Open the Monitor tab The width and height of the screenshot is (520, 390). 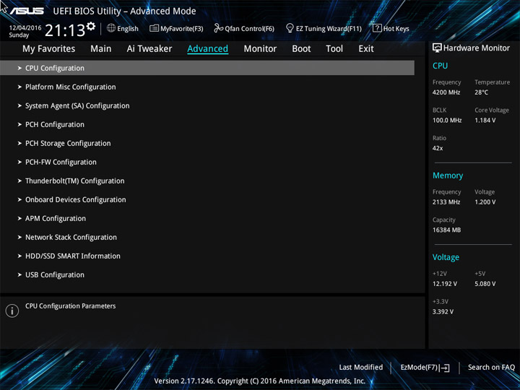tap(260, 49)
